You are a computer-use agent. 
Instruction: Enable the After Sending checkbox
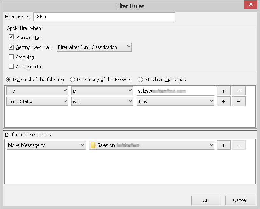coord(11,66)
